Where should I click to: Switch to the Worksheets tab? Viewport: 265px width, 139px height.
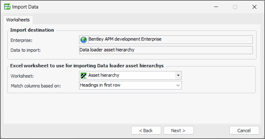[18, 20]
